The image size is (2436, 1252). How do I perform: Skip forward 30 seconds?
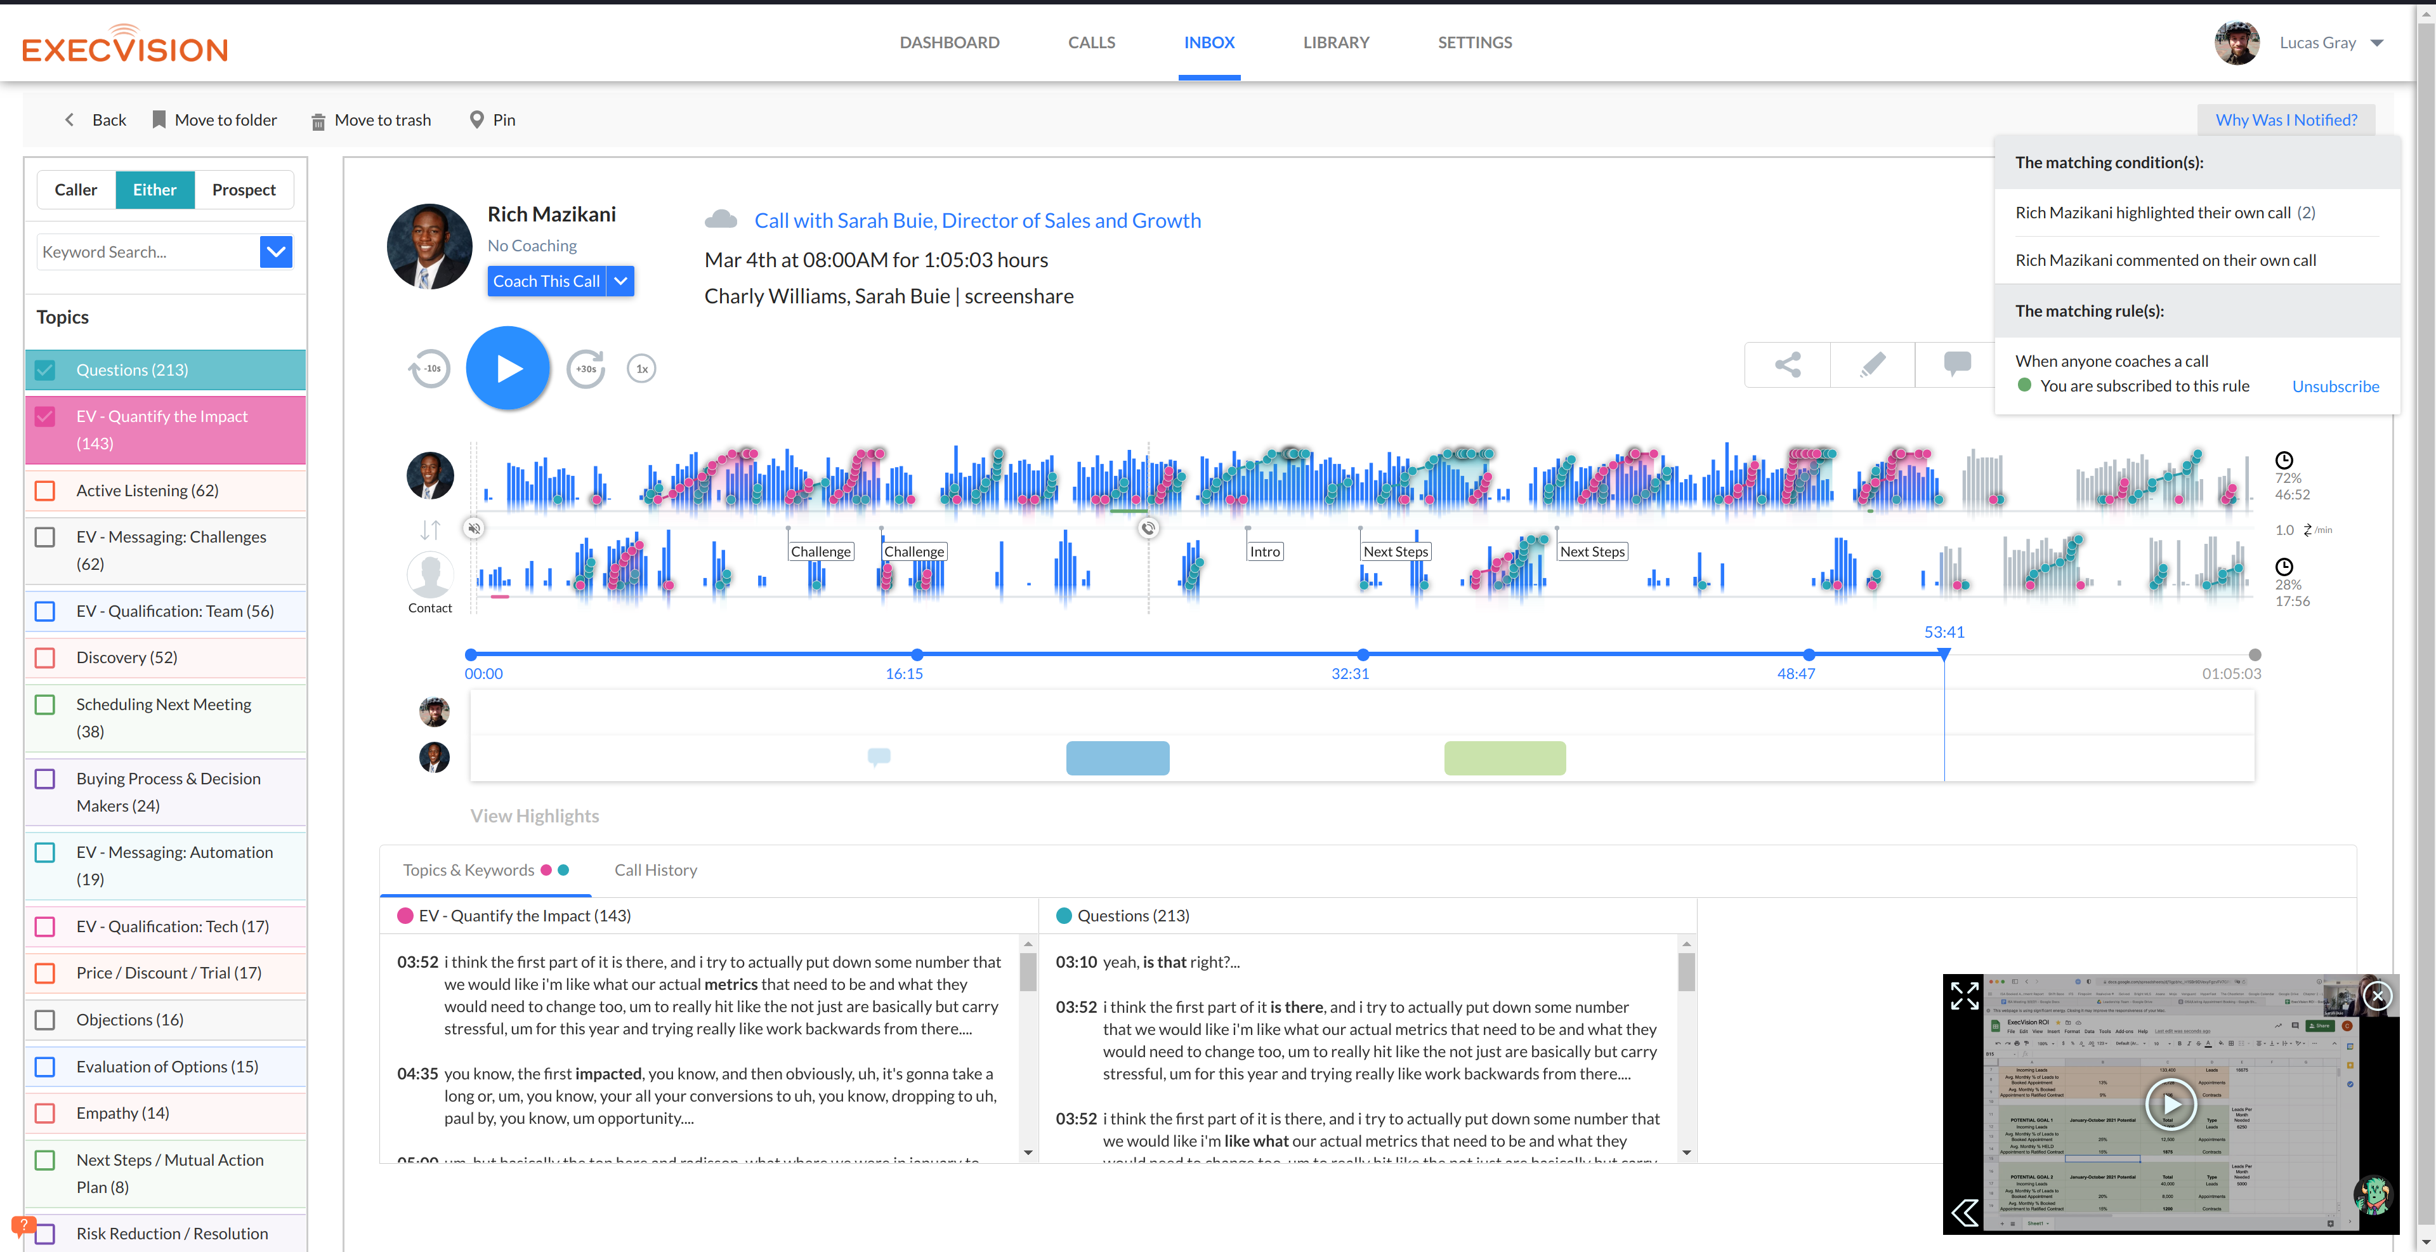(586, 369)
